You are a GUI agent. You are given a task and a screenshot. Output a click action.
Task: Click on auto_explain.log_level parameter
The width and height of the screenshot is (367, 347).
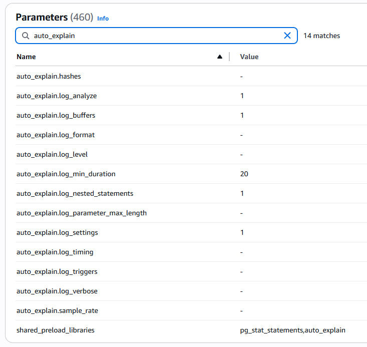52,154
